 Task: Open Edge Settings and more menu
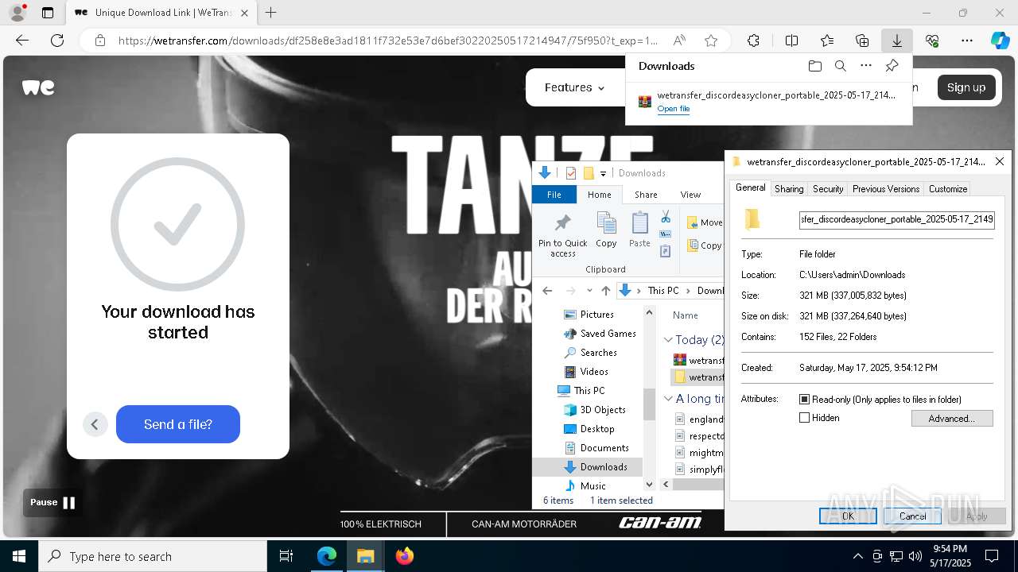[967, 41]
